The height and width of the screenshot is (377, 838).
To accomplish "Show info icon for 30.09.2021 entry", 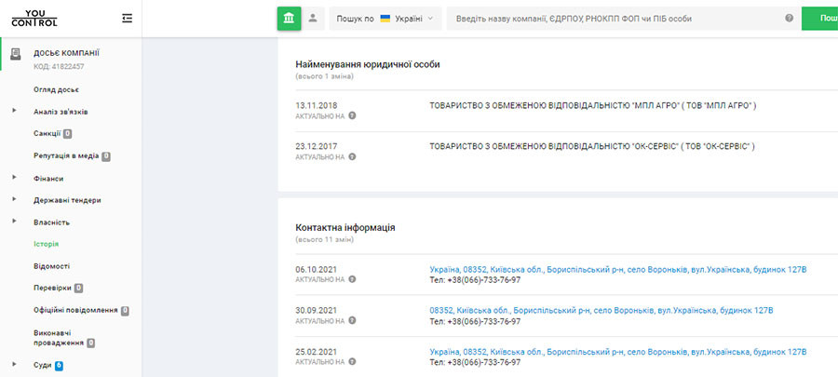I will 352,320.
